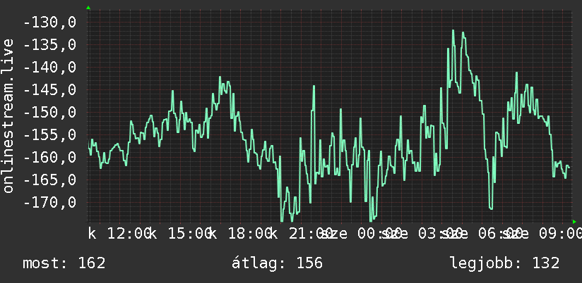
Task: Click the -130,0 y-axis label
Action: click(49, 23)
